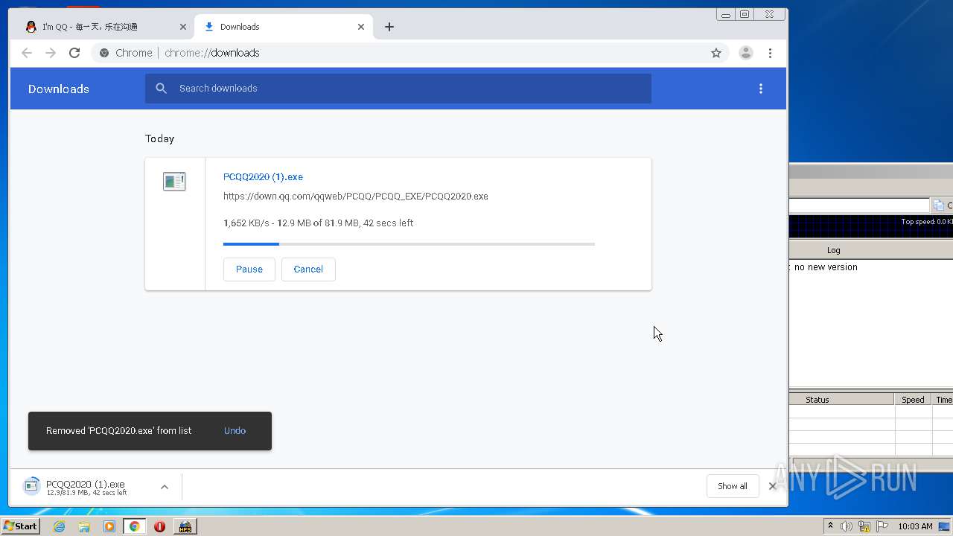Image resolution: width=953 pixels, height=536 pixels.
Task: Click 'no new version' log entry
Action: 826,267
